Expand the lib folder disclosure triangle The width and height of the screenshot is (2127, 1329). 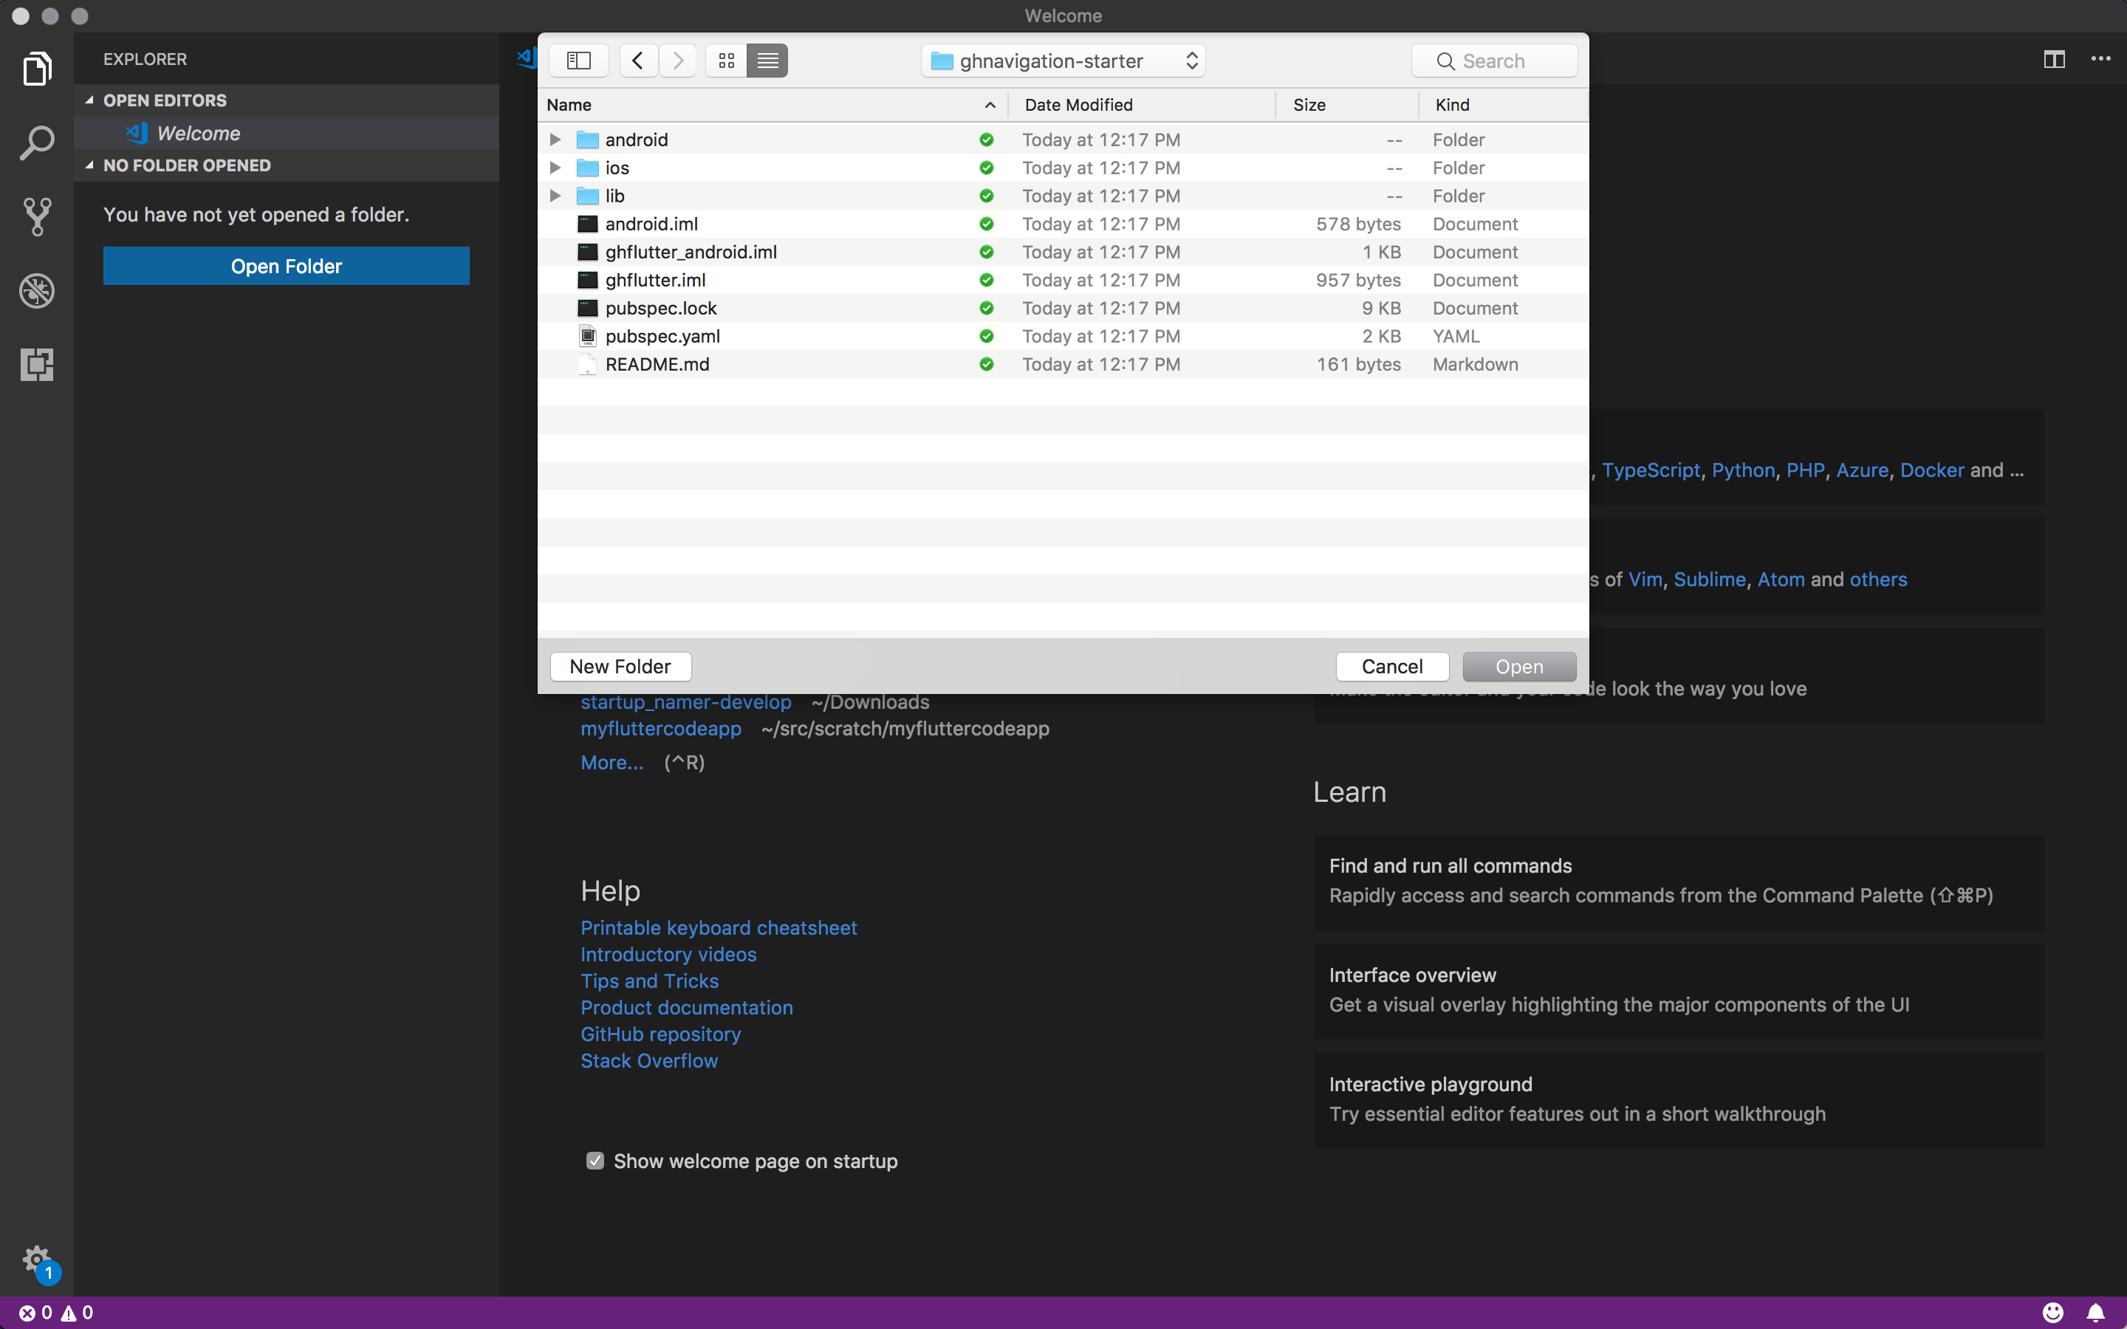(x=555, y=196)
